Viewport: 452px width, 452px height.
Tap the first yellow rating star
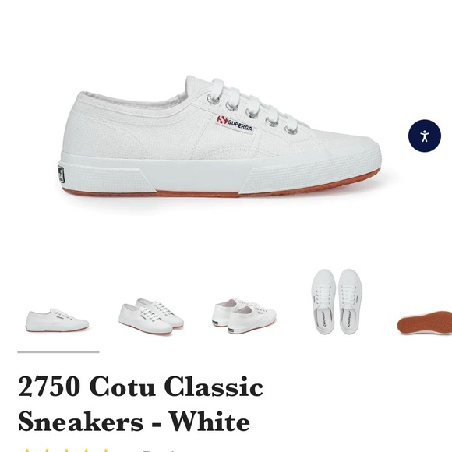point(26,450)
